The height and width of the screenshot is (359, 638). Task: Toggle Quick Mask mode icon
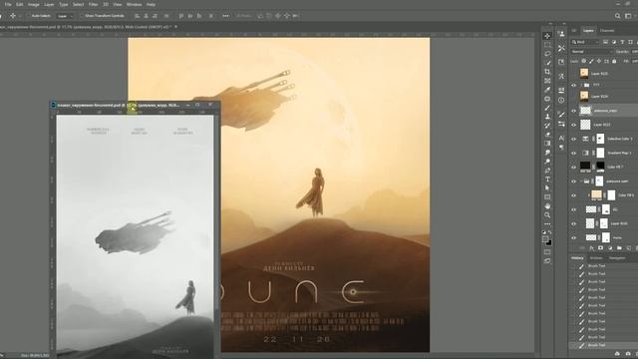(x=547, y=252)
